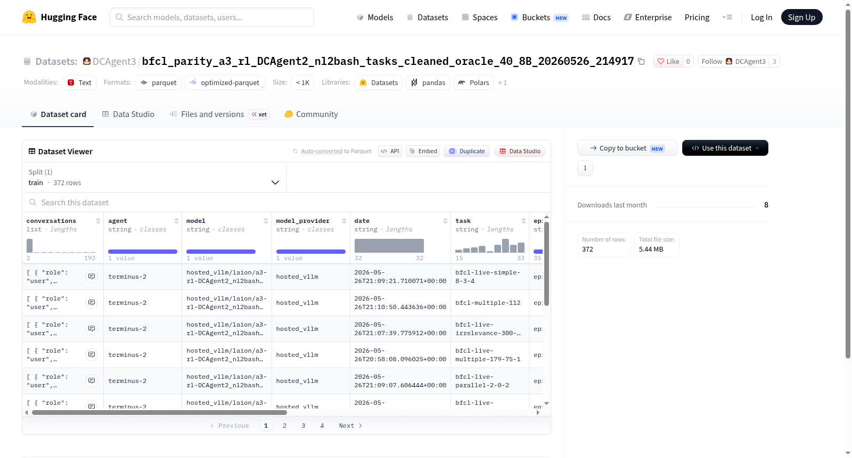Click the table vertical scrollbar
Image resolution: width=852 pixels, height=458 pixels.
[x=546, y=263]
